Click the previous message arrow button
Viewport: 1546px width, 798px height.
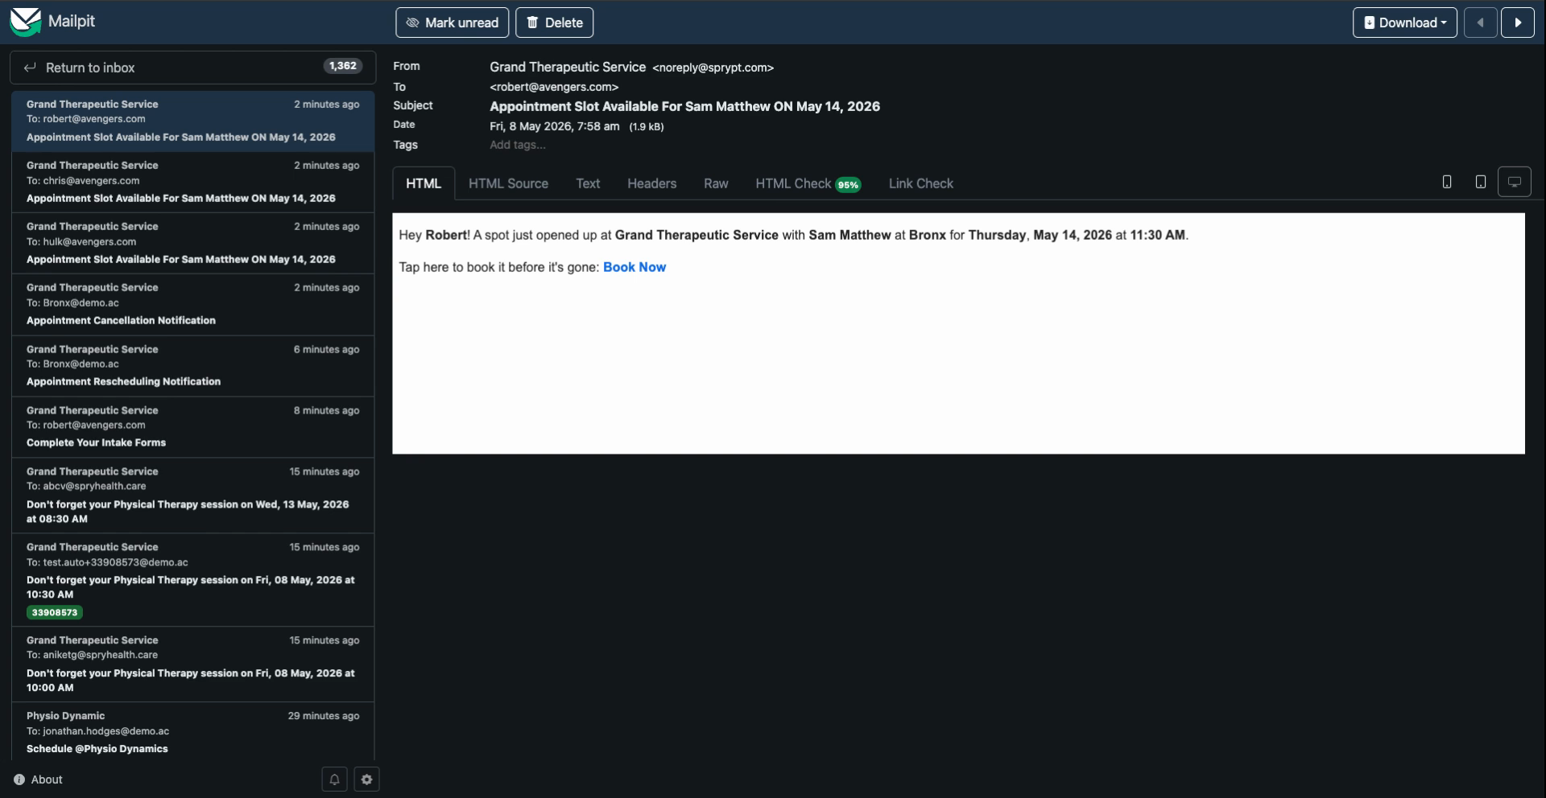[x=1480, y=23]
